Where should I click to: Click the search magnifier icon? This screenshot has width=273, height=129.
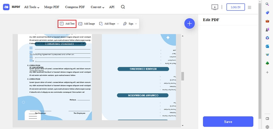click(123, 7)
